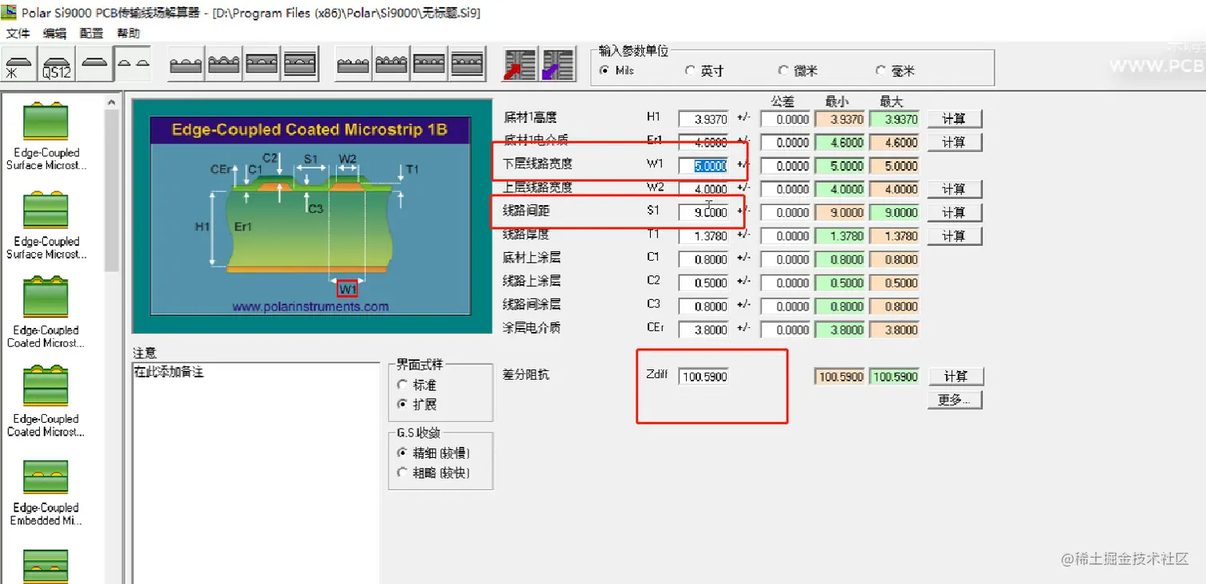The height and width of the screenshot is (584, 1206).
Task: Open the 编辑 menu
Action: [x=55, y=34]
